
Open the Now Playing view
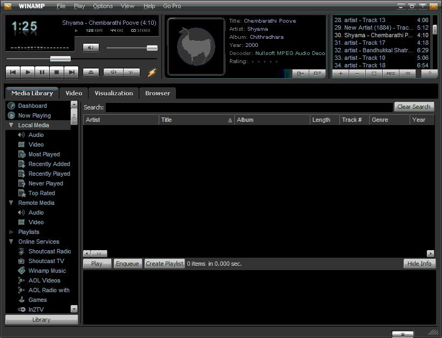(x=35, y=115)
